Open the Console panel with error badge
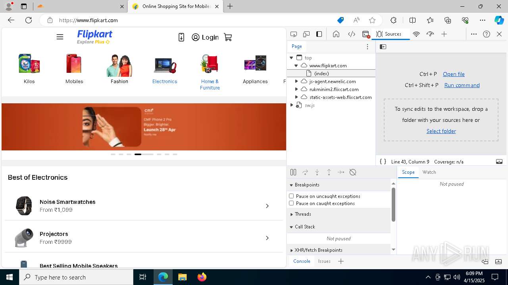The image size is (508, 285). click(x=366, y=34)
